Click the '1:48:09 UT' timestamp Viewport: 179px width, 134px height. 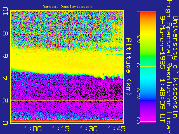[162, 100]
